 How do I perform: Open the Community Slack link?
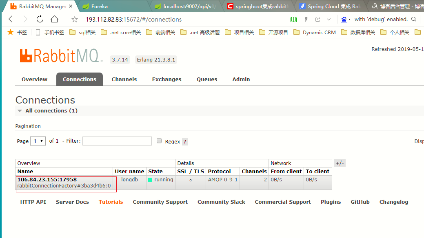click(x=221, y=202)
